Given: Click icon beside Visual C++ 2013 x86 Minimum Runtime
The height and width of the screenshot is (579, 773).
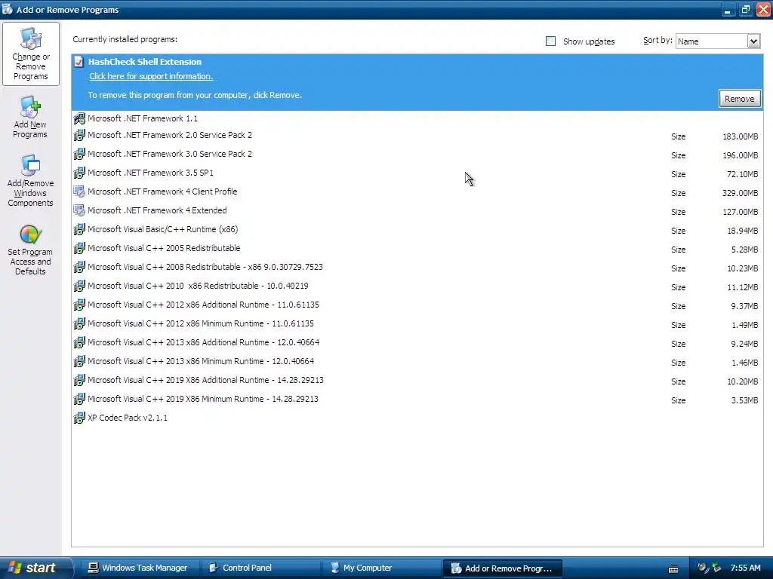Looking at the screenshot, I should [79, 361].
